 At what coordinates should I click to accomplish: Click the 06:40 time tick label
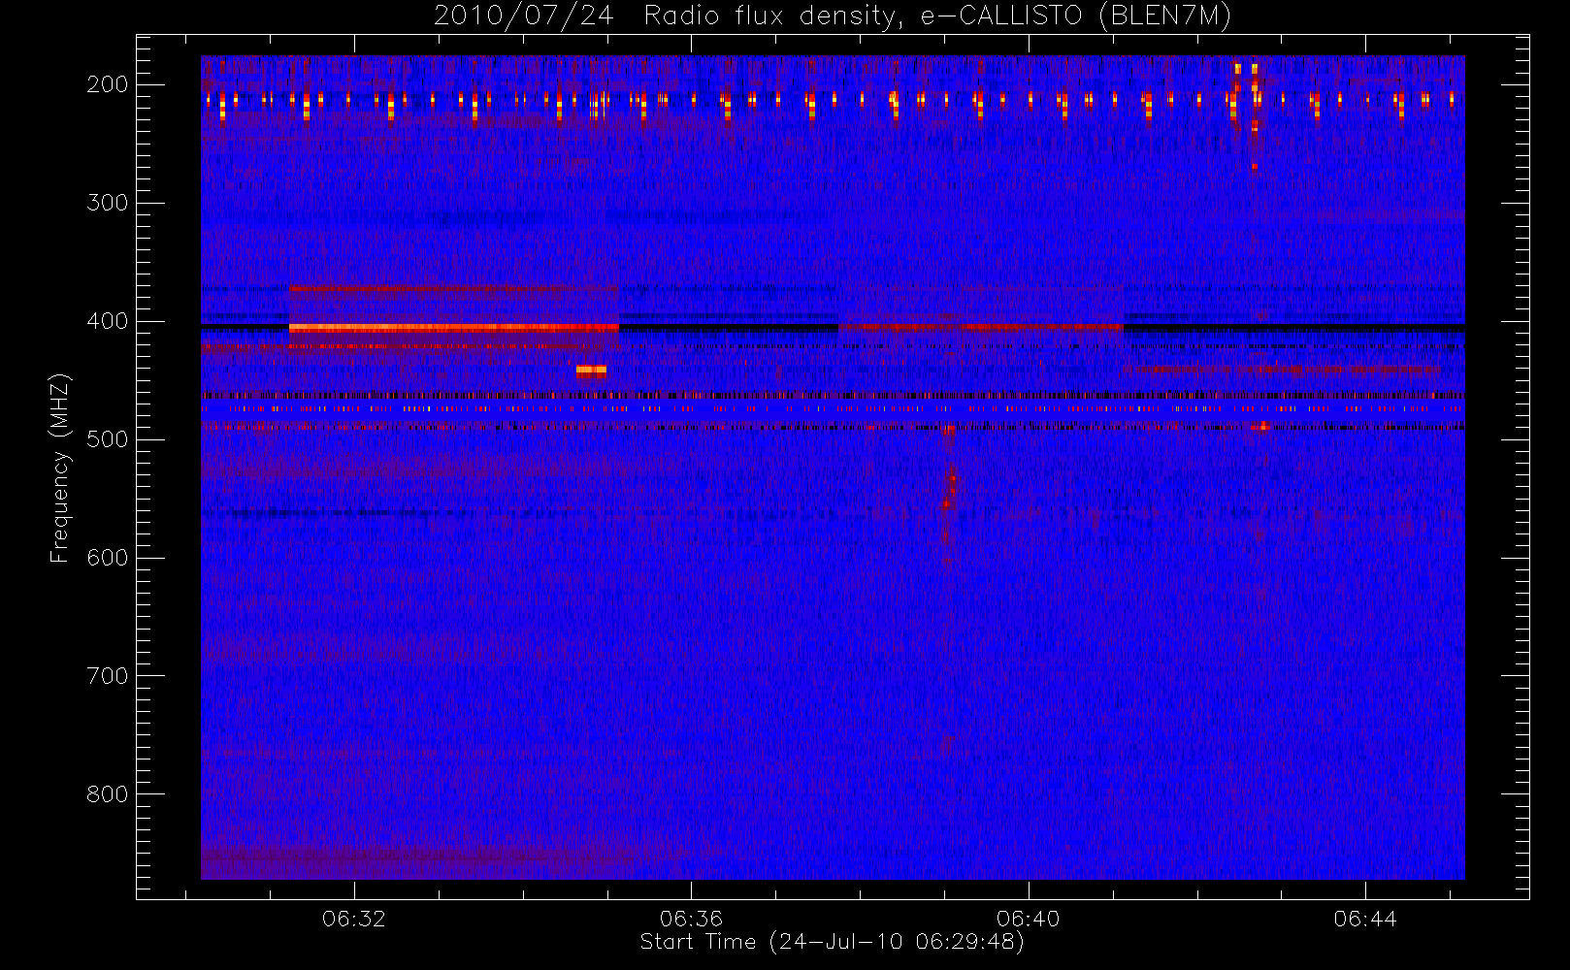[1029, 919]
